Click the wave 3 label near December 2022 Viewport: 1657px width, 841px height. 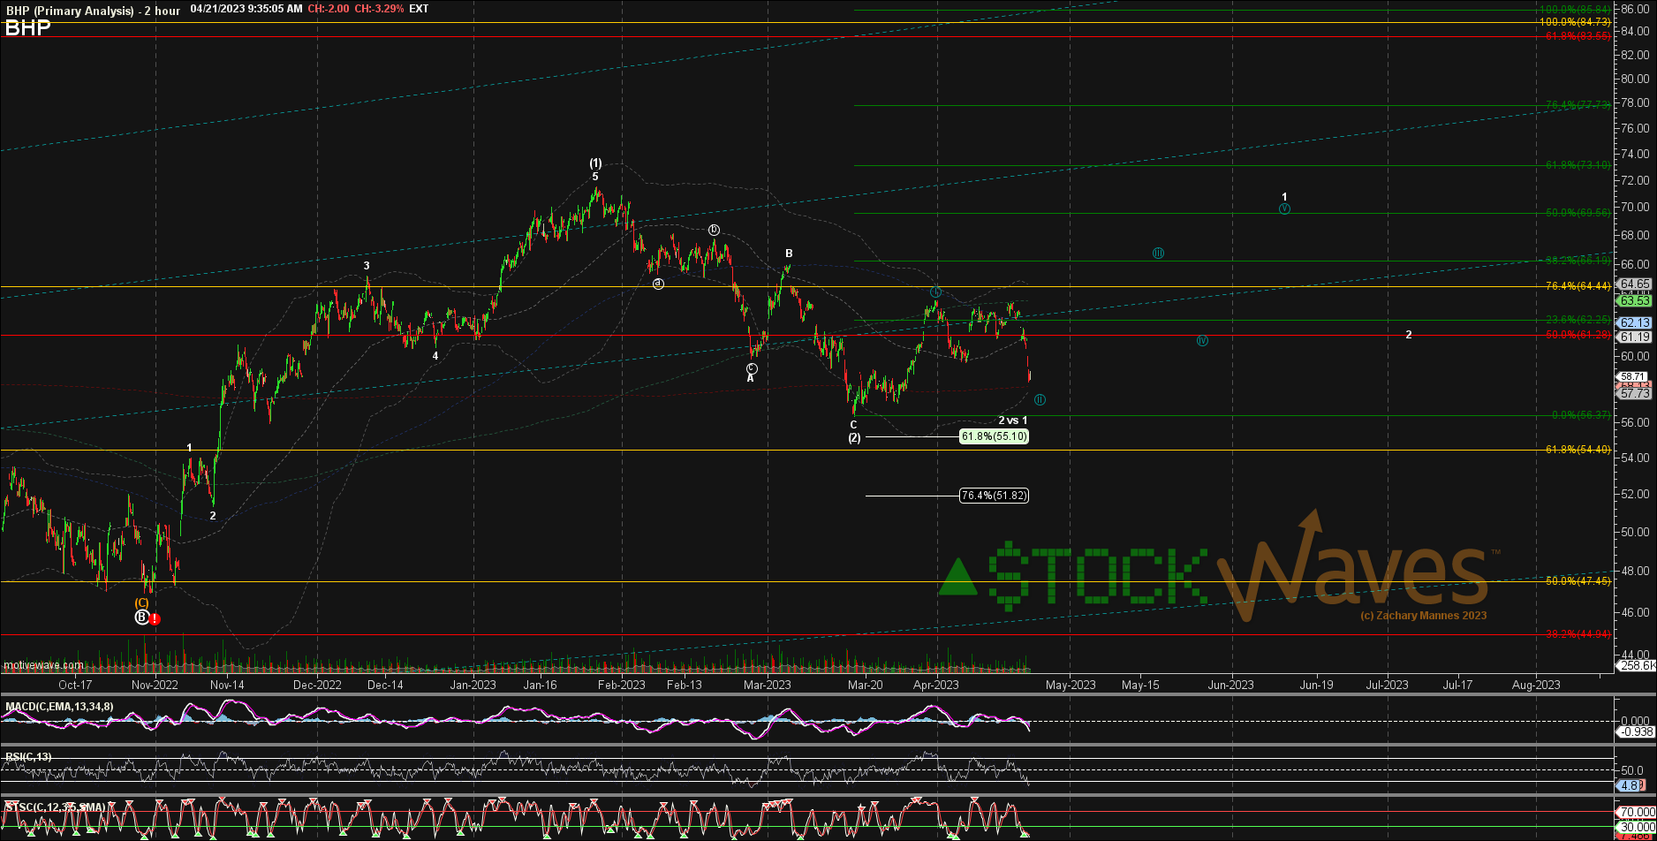click(x=367, y=265)
